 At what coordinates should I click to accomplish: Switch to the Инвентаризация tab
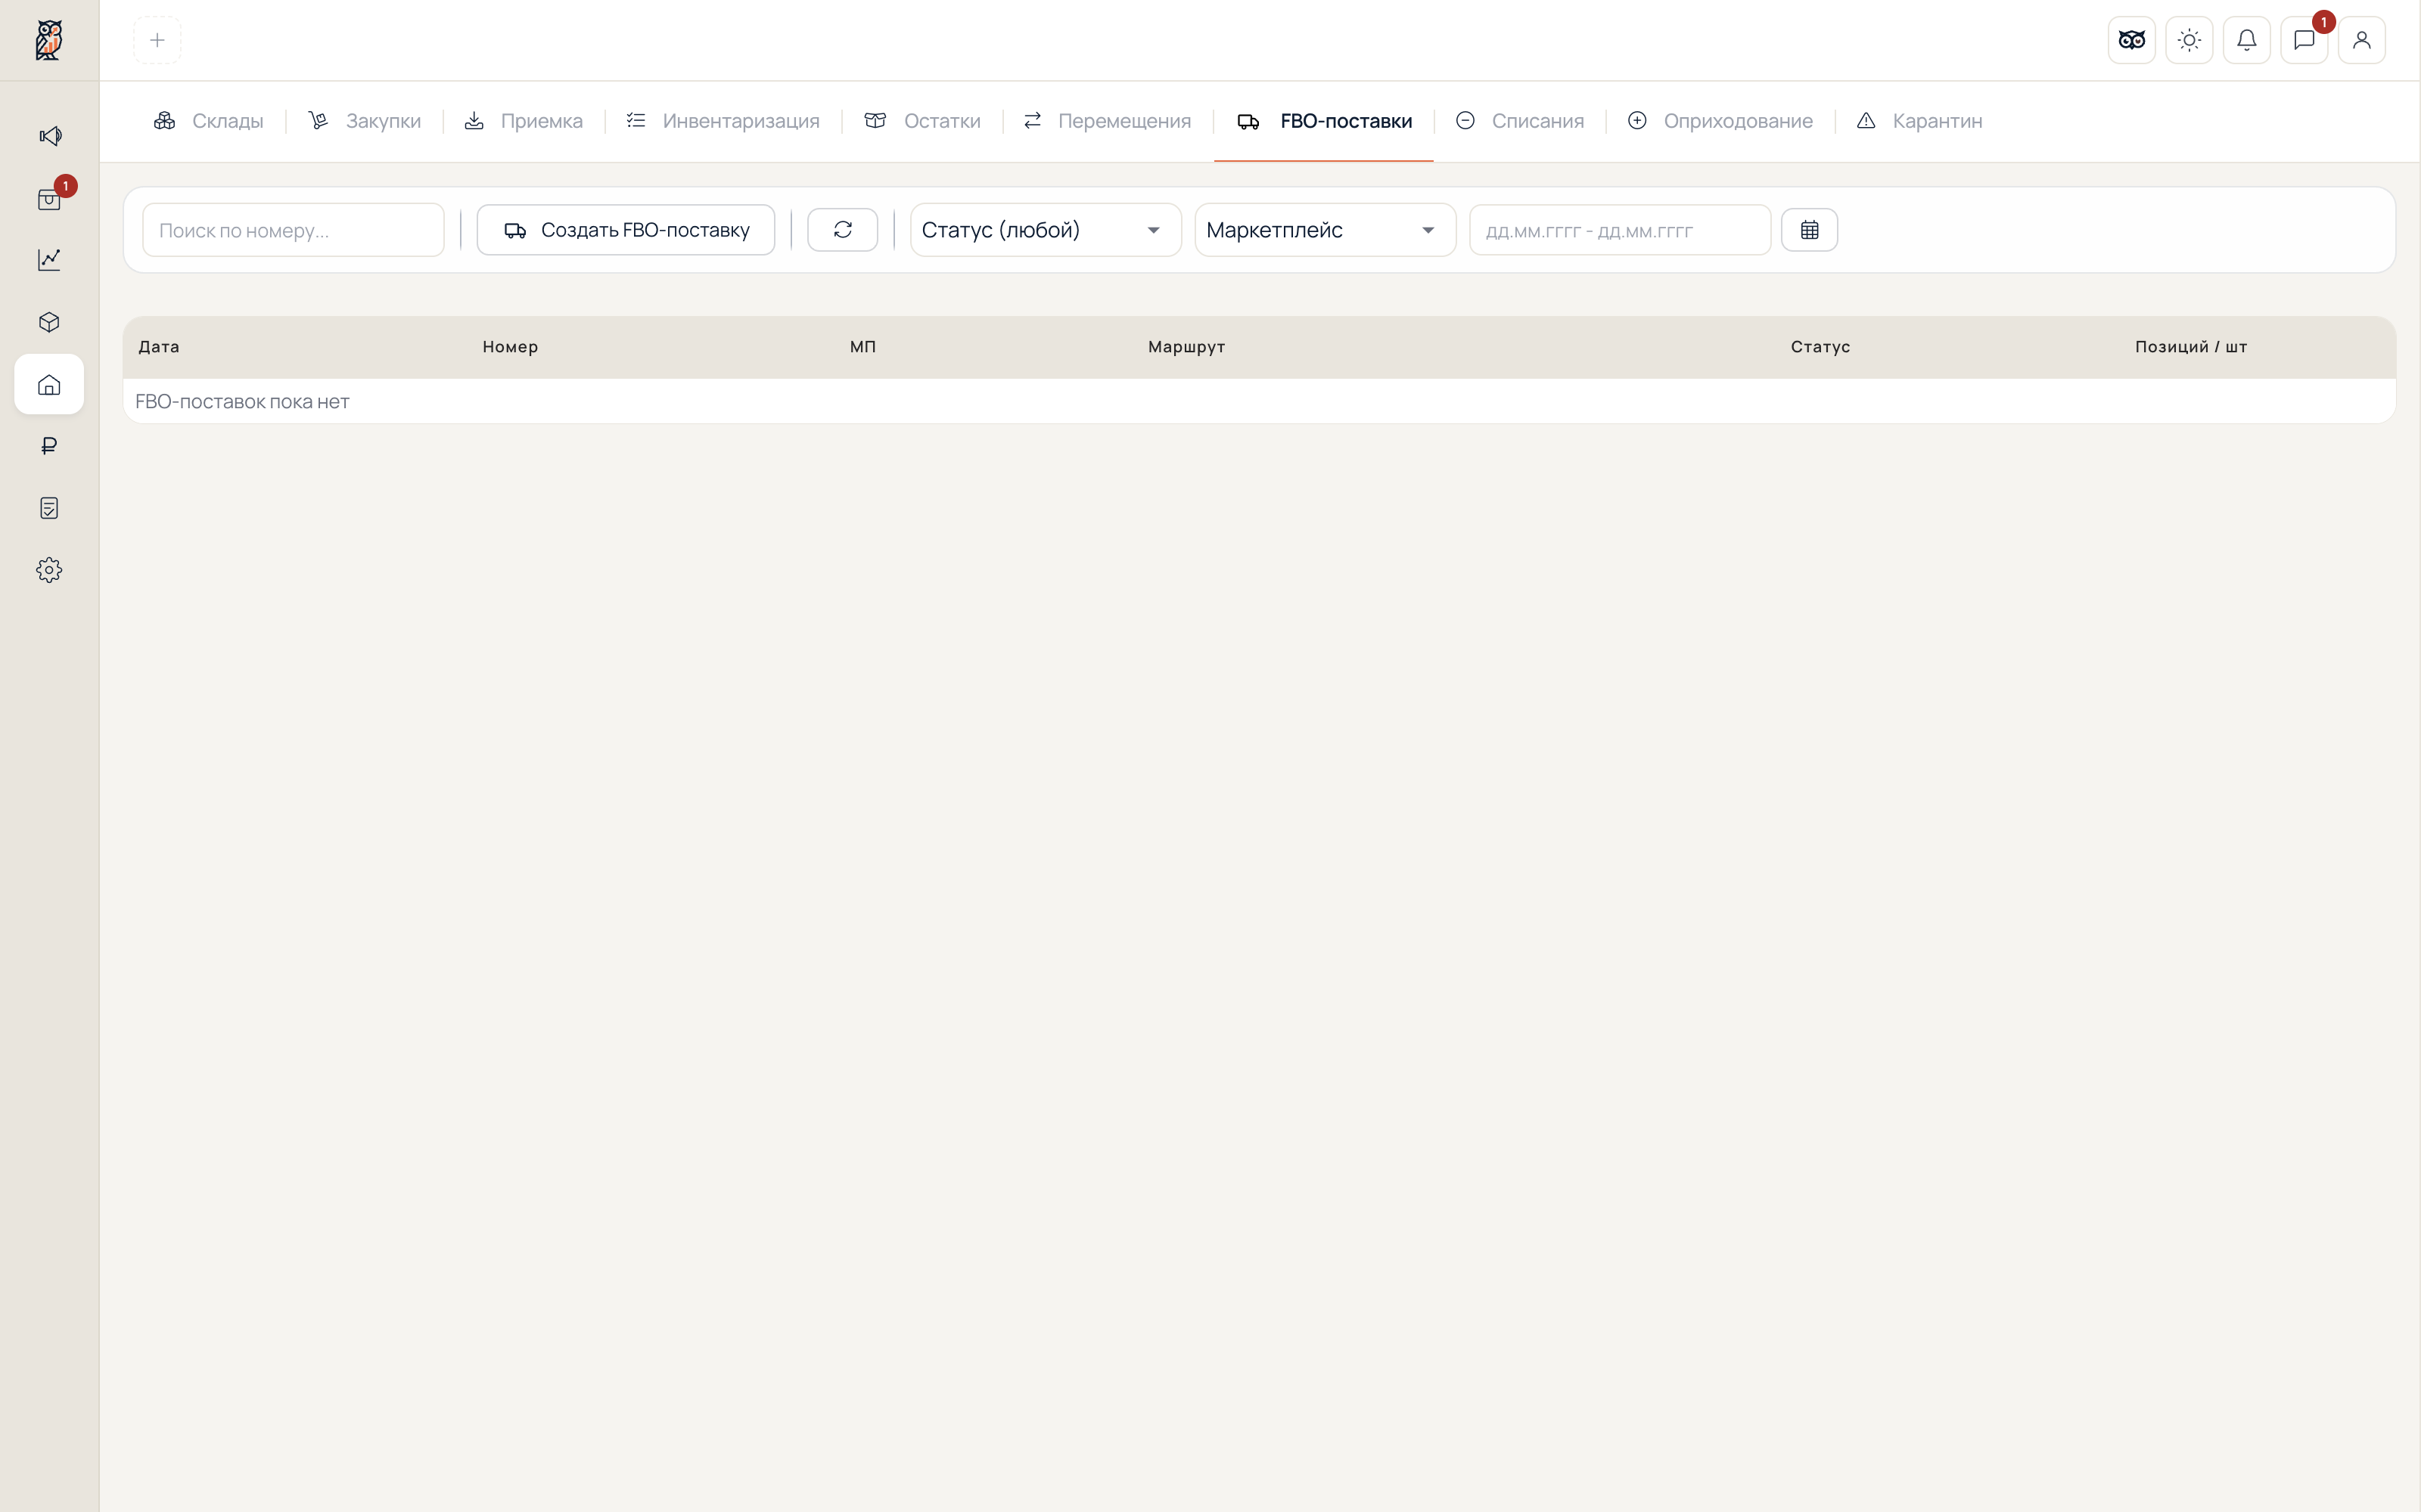pyautogui.click(x=723, y=121)
